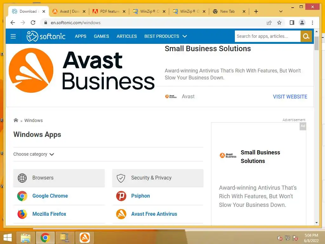Viewport: 325px width, 244px height.
Task: Close the New Tab tab
Action: coord(244,11)
